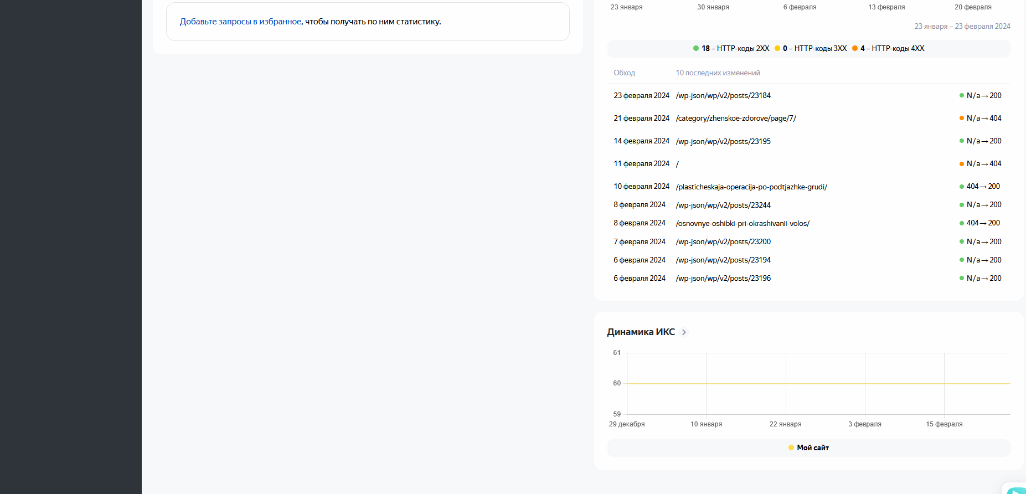Click the /category/zhenskoe-zdorove/page/7/ URL

[x=736, y=119]
